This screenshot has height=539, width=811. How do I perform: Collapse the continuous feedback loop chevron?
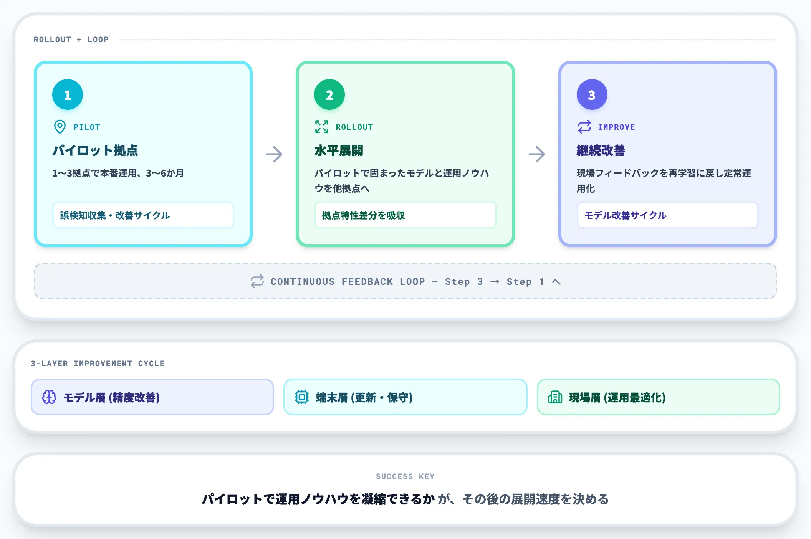tap(556, 282)
